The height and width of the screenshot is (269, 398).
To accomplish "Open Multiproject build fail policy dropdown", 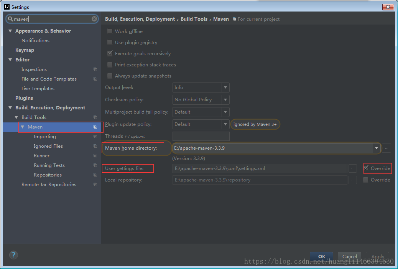I will tap(201, 112).
